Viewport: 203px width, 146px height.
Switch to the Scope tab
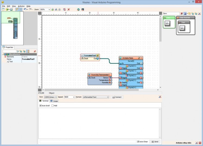[54, 101]
